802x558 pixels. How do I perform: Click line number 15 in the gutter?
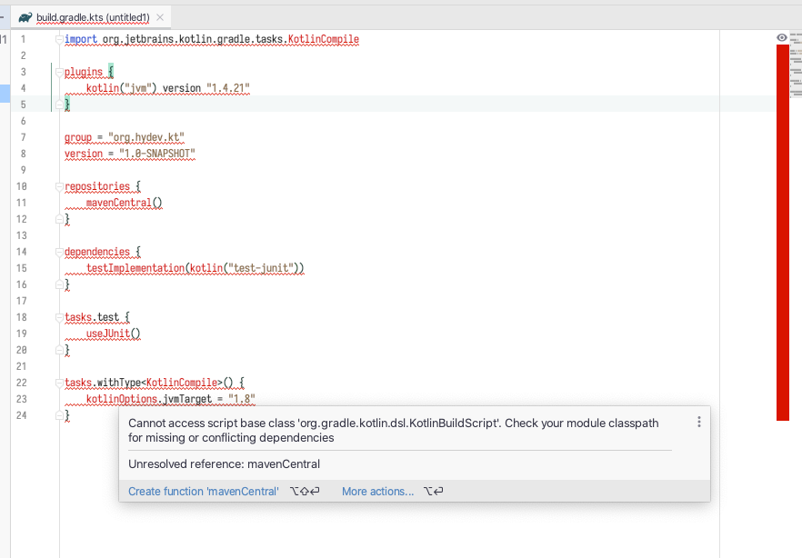click(x=21, y=268)
